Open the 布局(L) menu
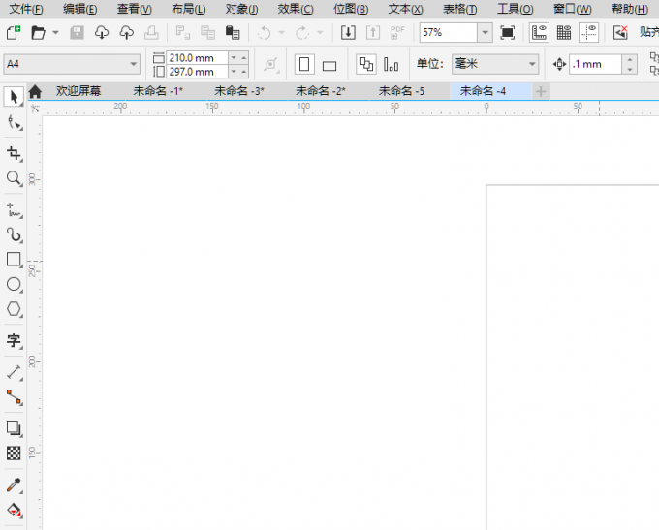 [x=189, y=9]
